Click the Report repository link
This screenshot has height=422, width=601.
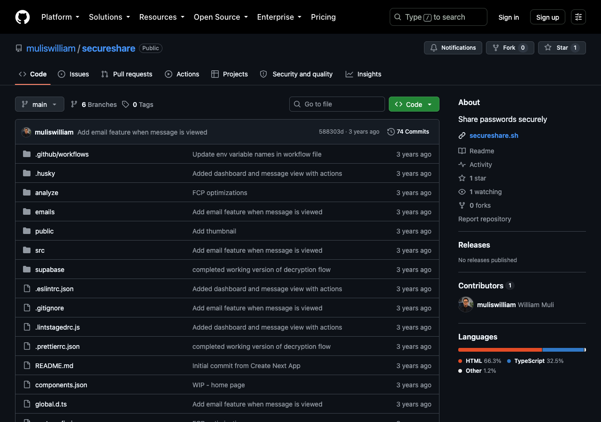485,219
